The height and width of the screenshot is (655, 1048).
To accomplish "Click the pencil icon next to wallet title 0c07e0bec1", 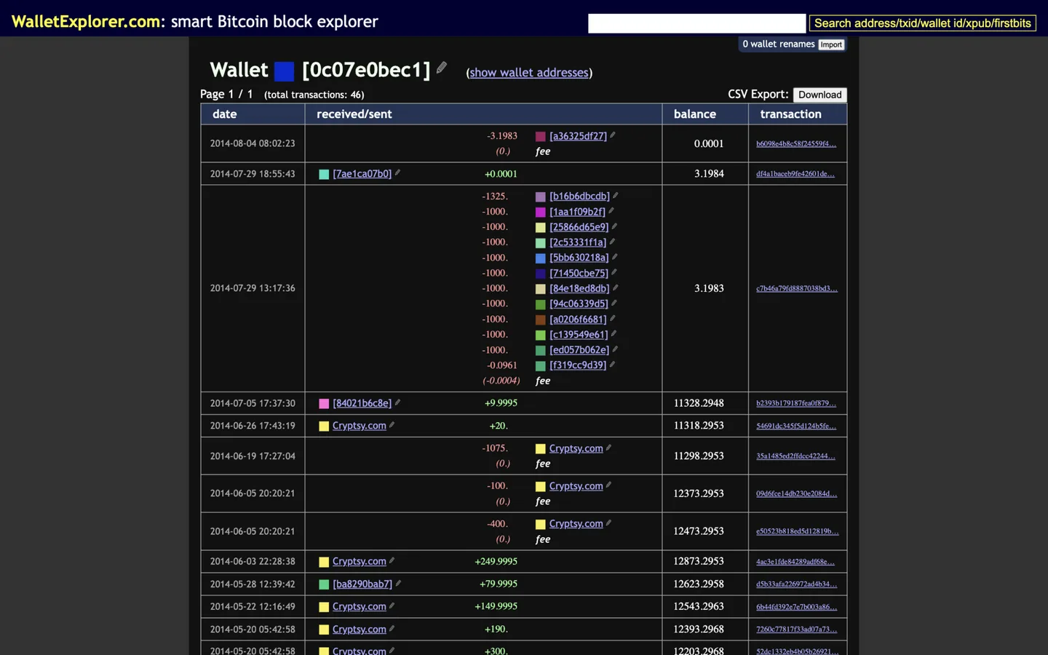I will click(442, 68).
